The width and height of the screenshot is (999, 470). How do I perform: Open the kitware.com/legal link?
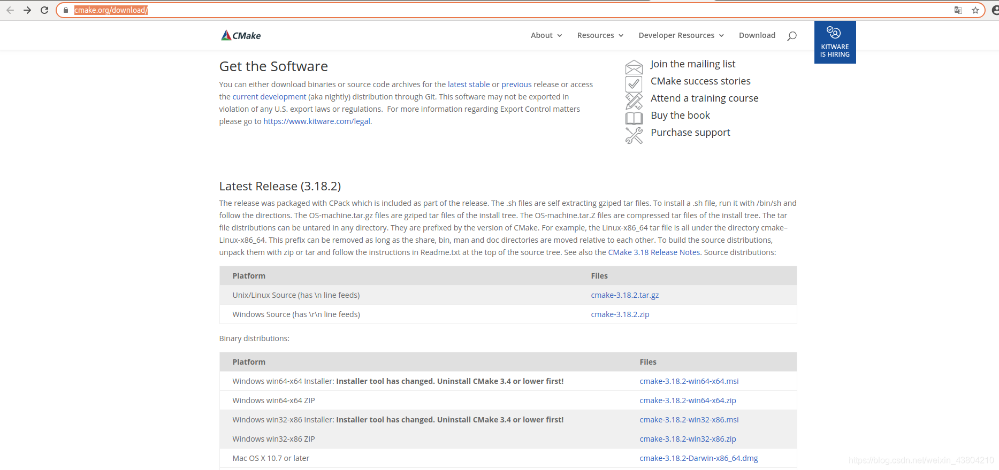(x=317, y=121)
